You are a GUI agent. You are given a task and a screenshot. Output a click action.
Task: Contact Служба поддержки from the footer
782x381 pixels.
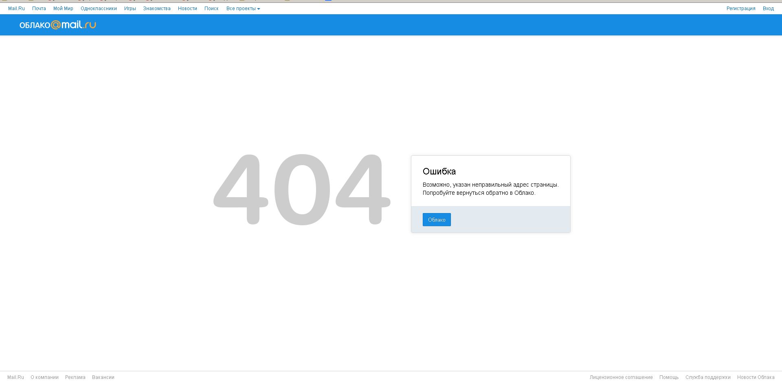click(x=708, y=377)
